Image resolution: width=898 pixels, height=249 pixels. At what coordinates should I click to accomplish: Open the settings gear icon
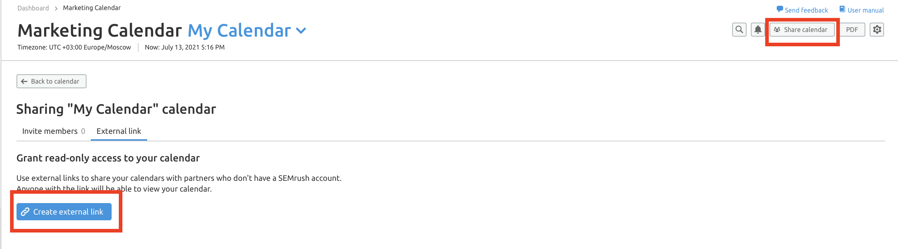[876, 30]
